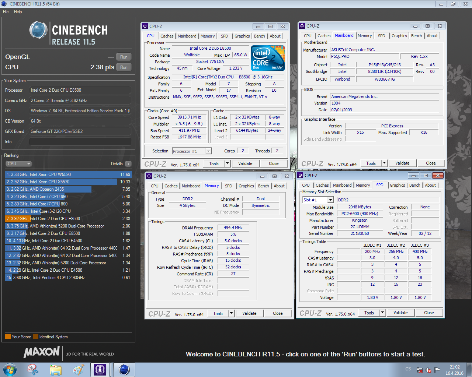Image resolution: width=472 pixels, height=377 pixels.
Task: Click Tools button in Memory window
Action: pos(218,313)
